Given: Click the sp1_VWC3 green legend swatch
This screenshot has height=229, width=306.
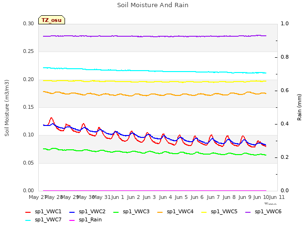Looking at the screenshot, I should click(x=116, y=212).
